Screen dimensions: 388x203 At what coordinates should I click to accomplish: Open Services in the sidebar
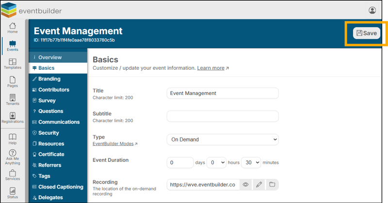[13, 175]
